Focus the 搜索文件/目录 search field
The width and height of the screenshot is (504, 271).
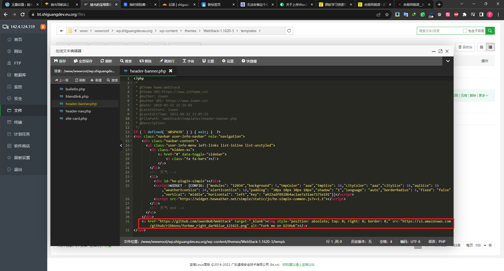coord(440,31)
